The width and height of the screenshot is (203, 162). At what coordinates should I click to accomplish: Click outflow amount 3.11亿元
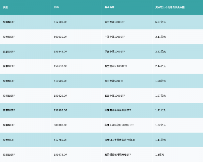pyautogui.click(x=160, y=37)
